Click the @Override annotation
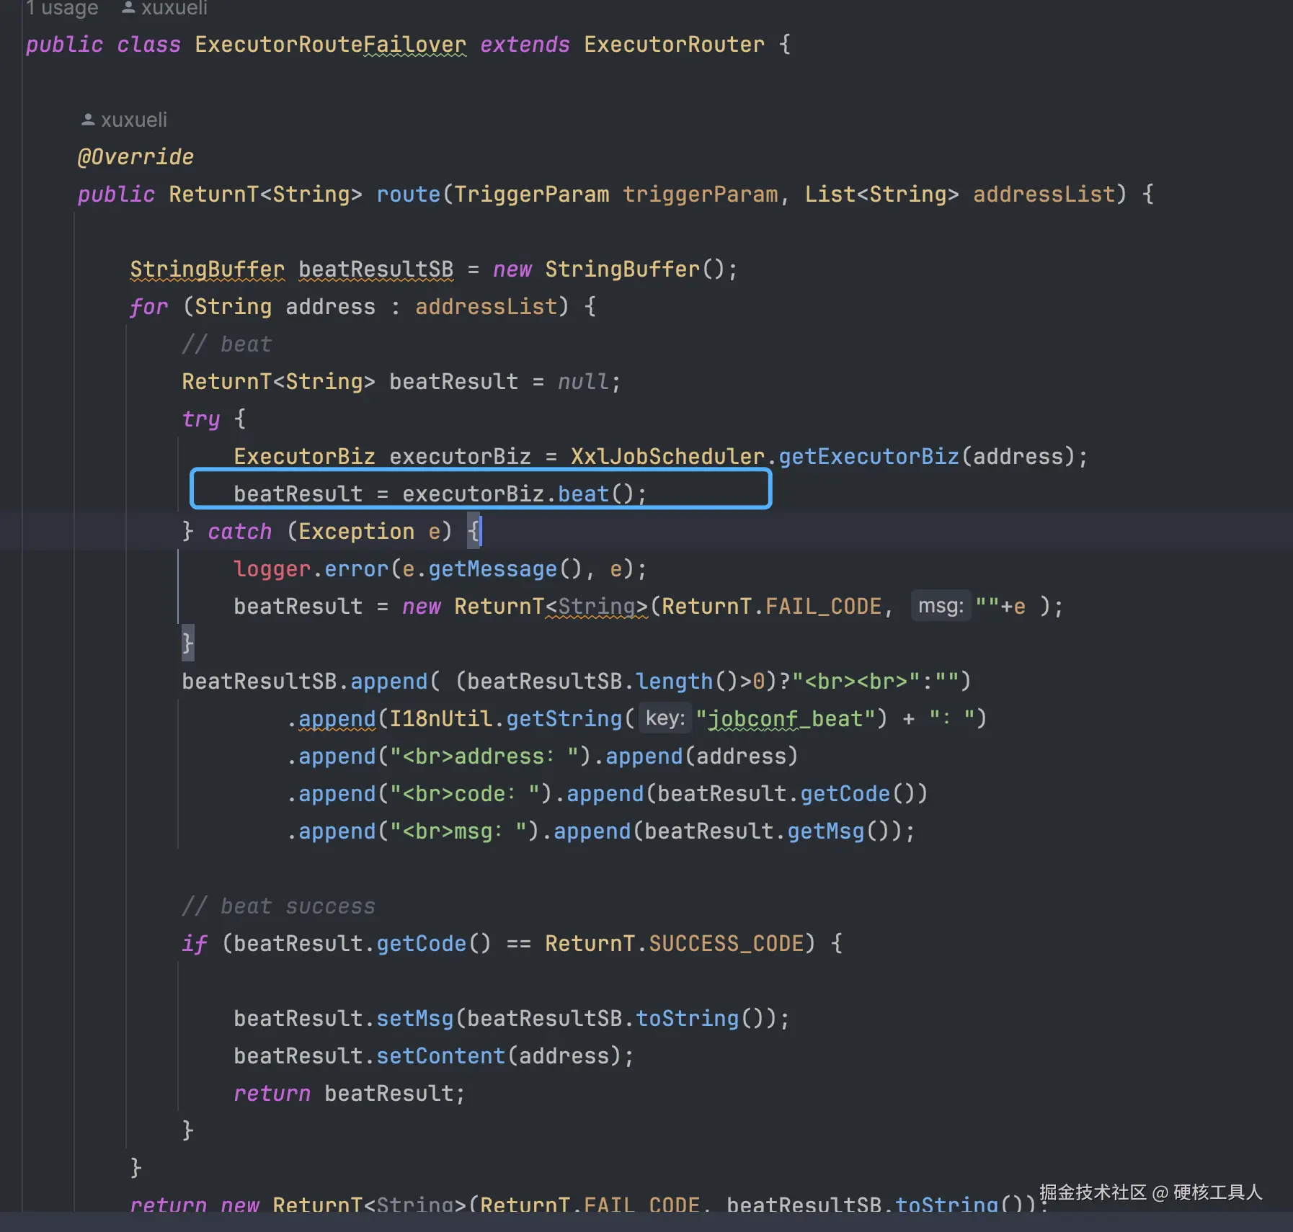The height and width of the screenshot is (1232, 1293). (x=135, y=157)
